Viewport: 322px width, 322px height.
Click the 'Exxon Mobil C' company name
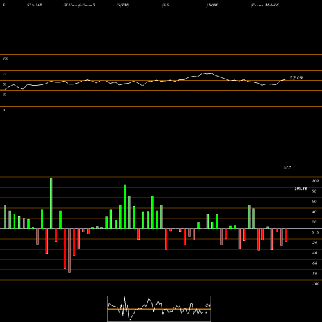265,5
